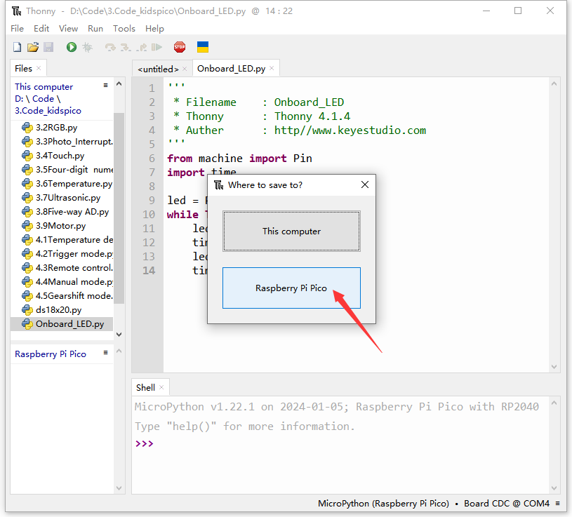Click editor scrollbar up arrow
Viewport: 572px width, 517px height.
(x=554, y=84)
